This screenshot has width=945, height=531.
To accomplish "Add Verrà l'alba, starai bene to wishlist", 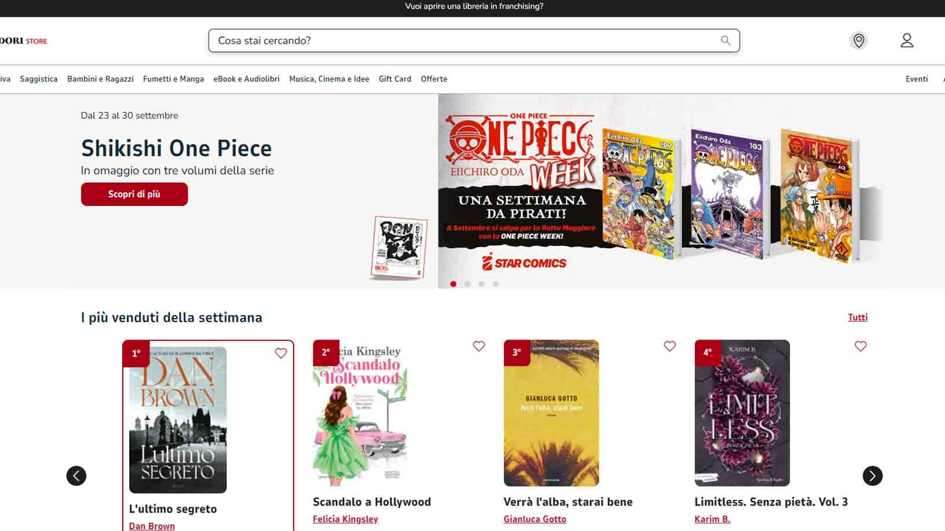I will pos(670,346).
